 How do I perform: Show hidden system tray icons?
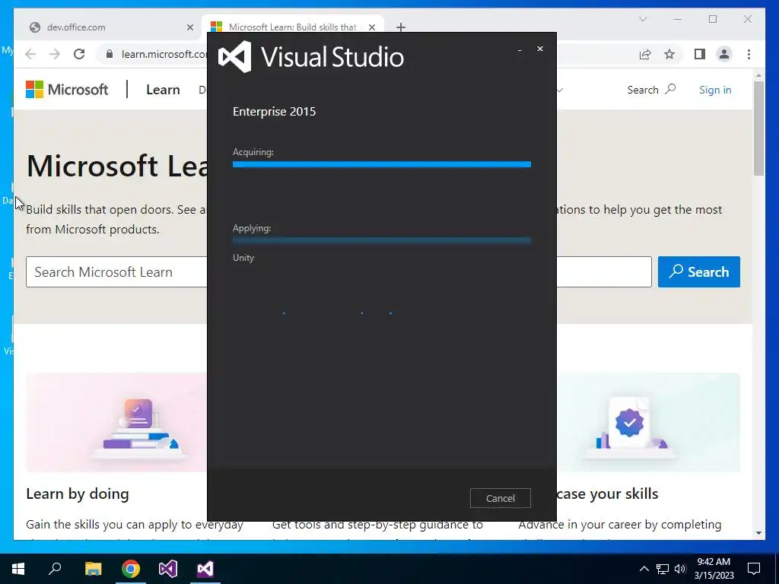(644, 569)
